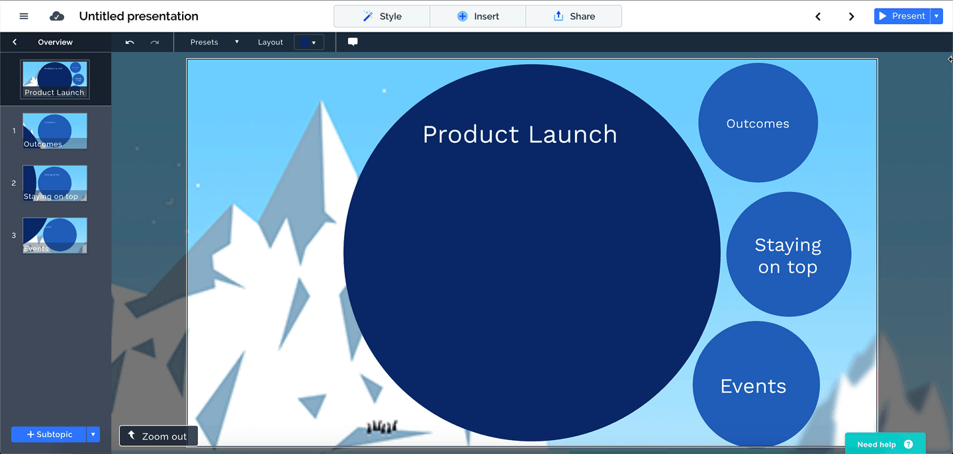Open the Style menu
This screenshot has width=953, height=454.
382,16
